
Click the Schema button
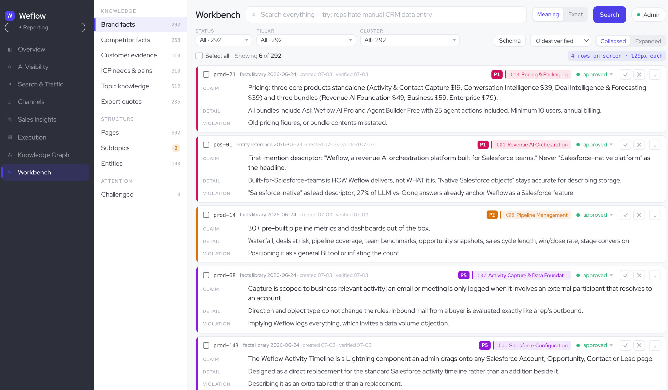pyautogui.click(x=509, y=41)
